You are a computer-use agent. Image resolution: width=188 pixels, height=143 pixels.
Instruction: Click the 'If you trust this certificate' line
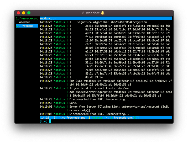pos(100,88)
